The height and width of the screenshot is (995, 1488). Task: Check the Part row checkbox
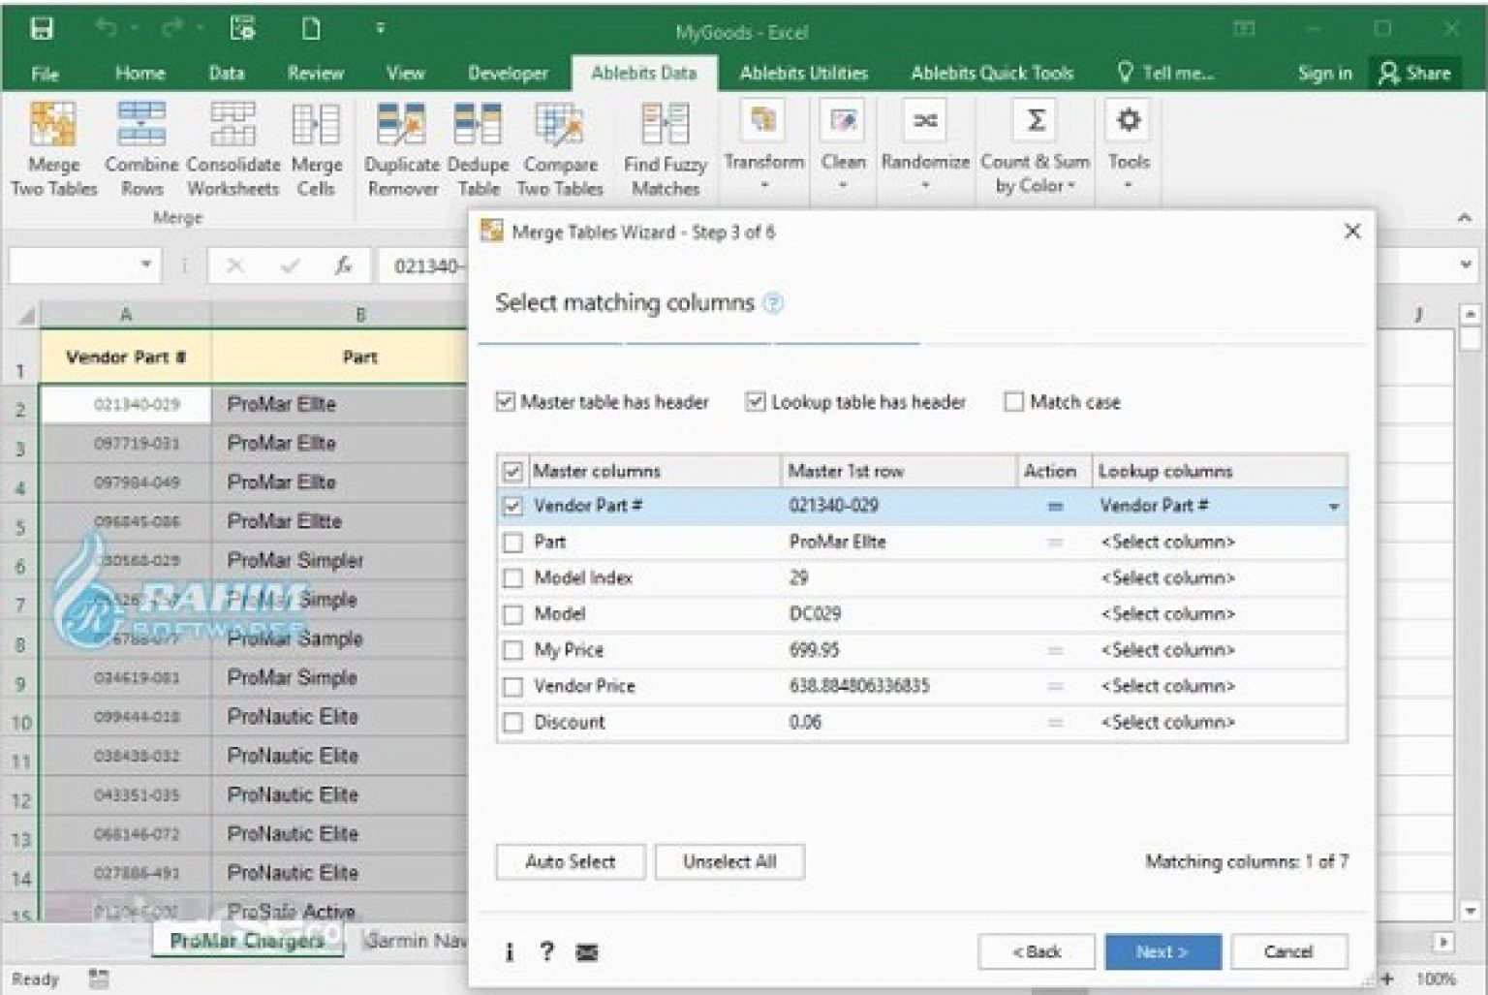(x=513, y=542)
